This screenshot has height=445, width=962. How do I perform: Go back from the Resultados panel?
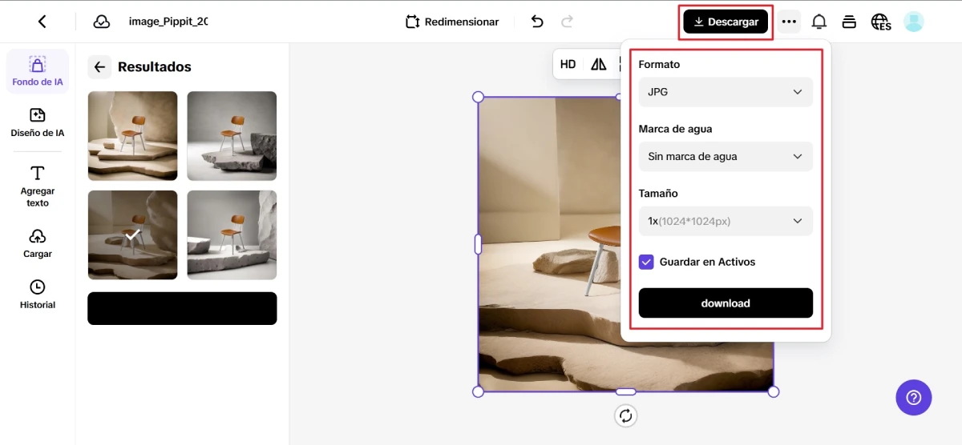99,67
